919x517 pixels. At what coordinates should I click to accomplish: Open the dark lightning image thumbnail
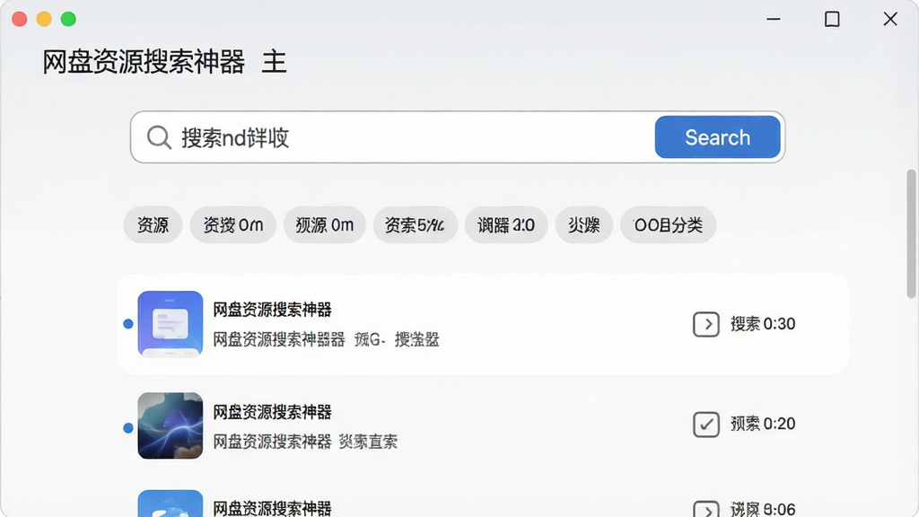pyautogui.click(x=171, y=425)
